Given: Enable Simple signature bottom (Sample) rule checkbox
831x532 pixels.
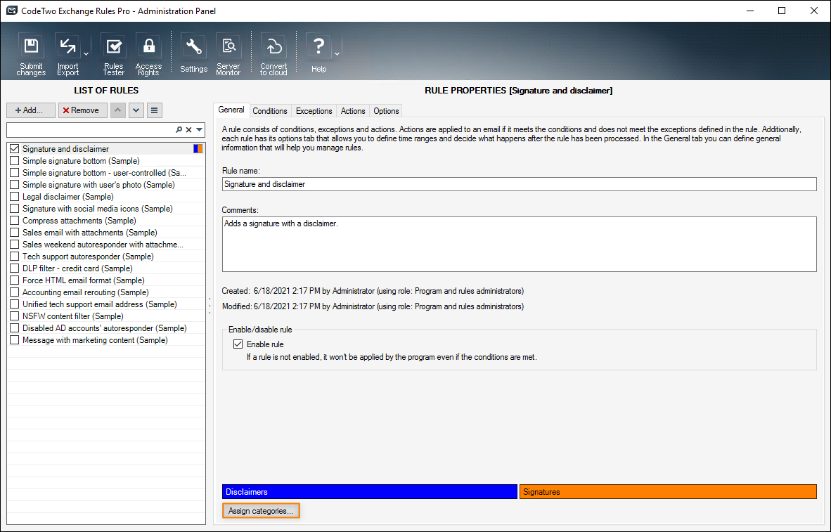Looking at the screenshot, I should coord(14,160).
